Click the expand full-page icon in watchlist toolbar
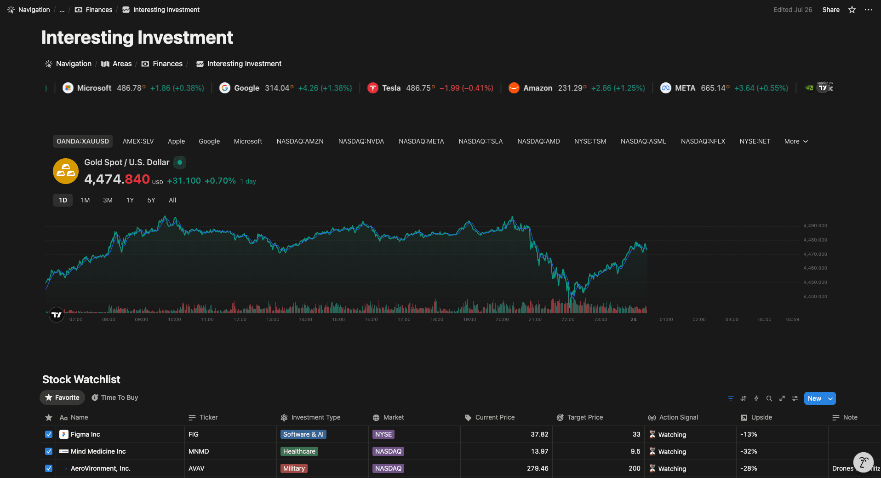Image resolution: width=881 pixels, height=478 pixels. [782, 398]
